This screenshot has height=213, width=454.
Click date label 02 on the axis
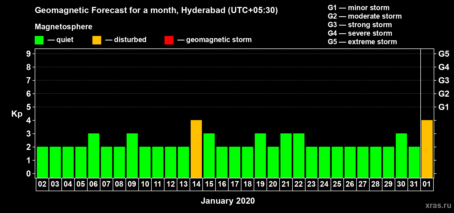pyautogui.click(x=42, y=184)
